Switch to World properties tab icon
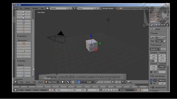The height and width of the screenshot is (99, 177). pyautogui.click(x=165, y=25)
